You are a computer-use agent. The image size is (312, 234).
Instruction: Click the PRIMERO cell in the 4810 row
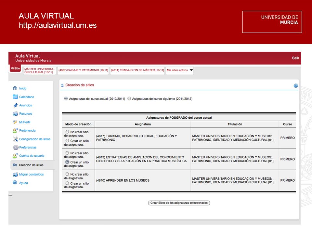[288, 180]
